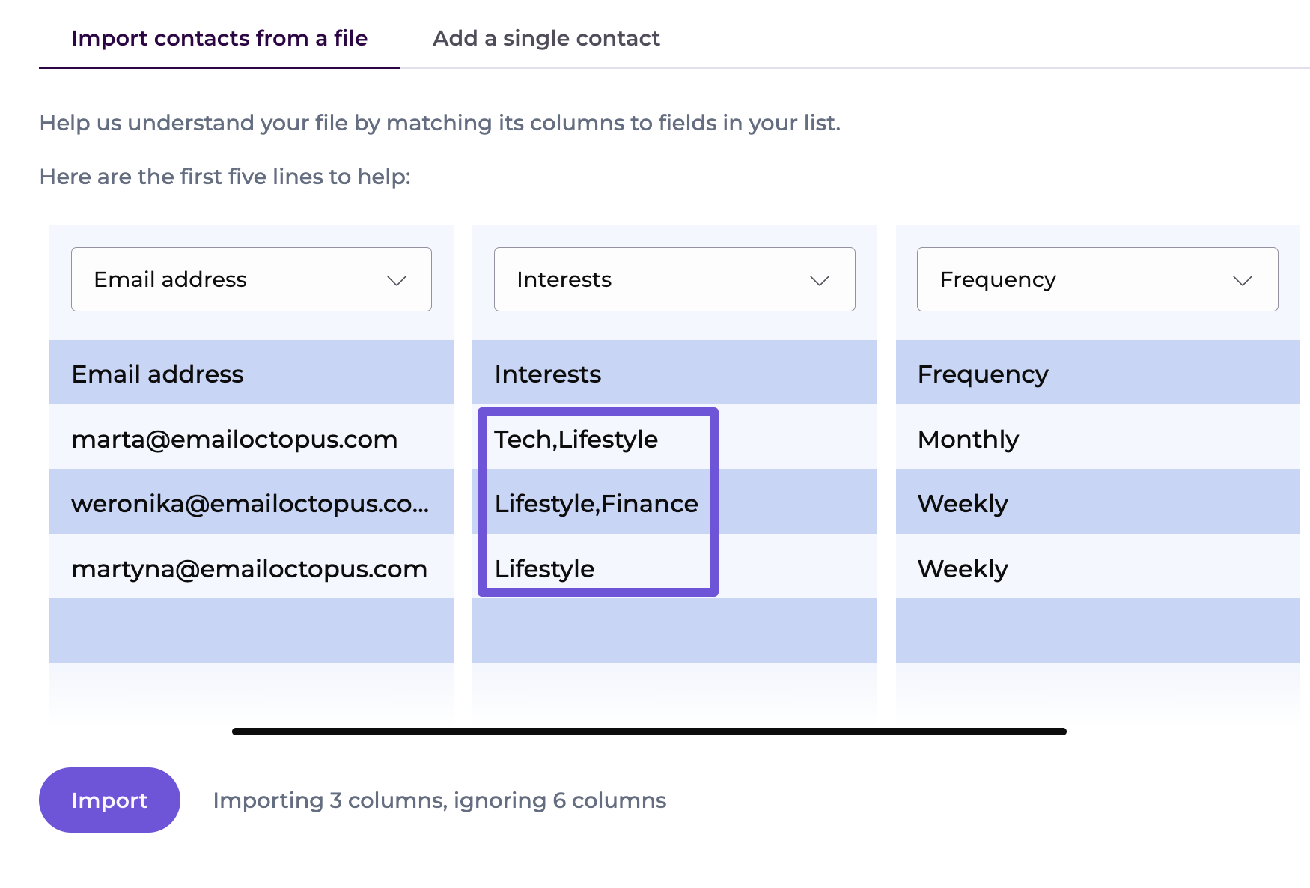Viewport: 1310px width, 888px height.
Task: Switch to Import contacts from a file tab
Action: 219,38
